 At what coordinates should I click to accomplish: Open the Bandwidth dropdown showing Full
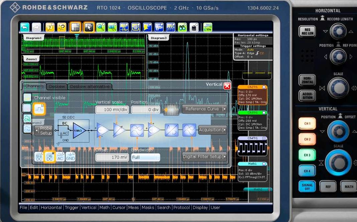145,157
